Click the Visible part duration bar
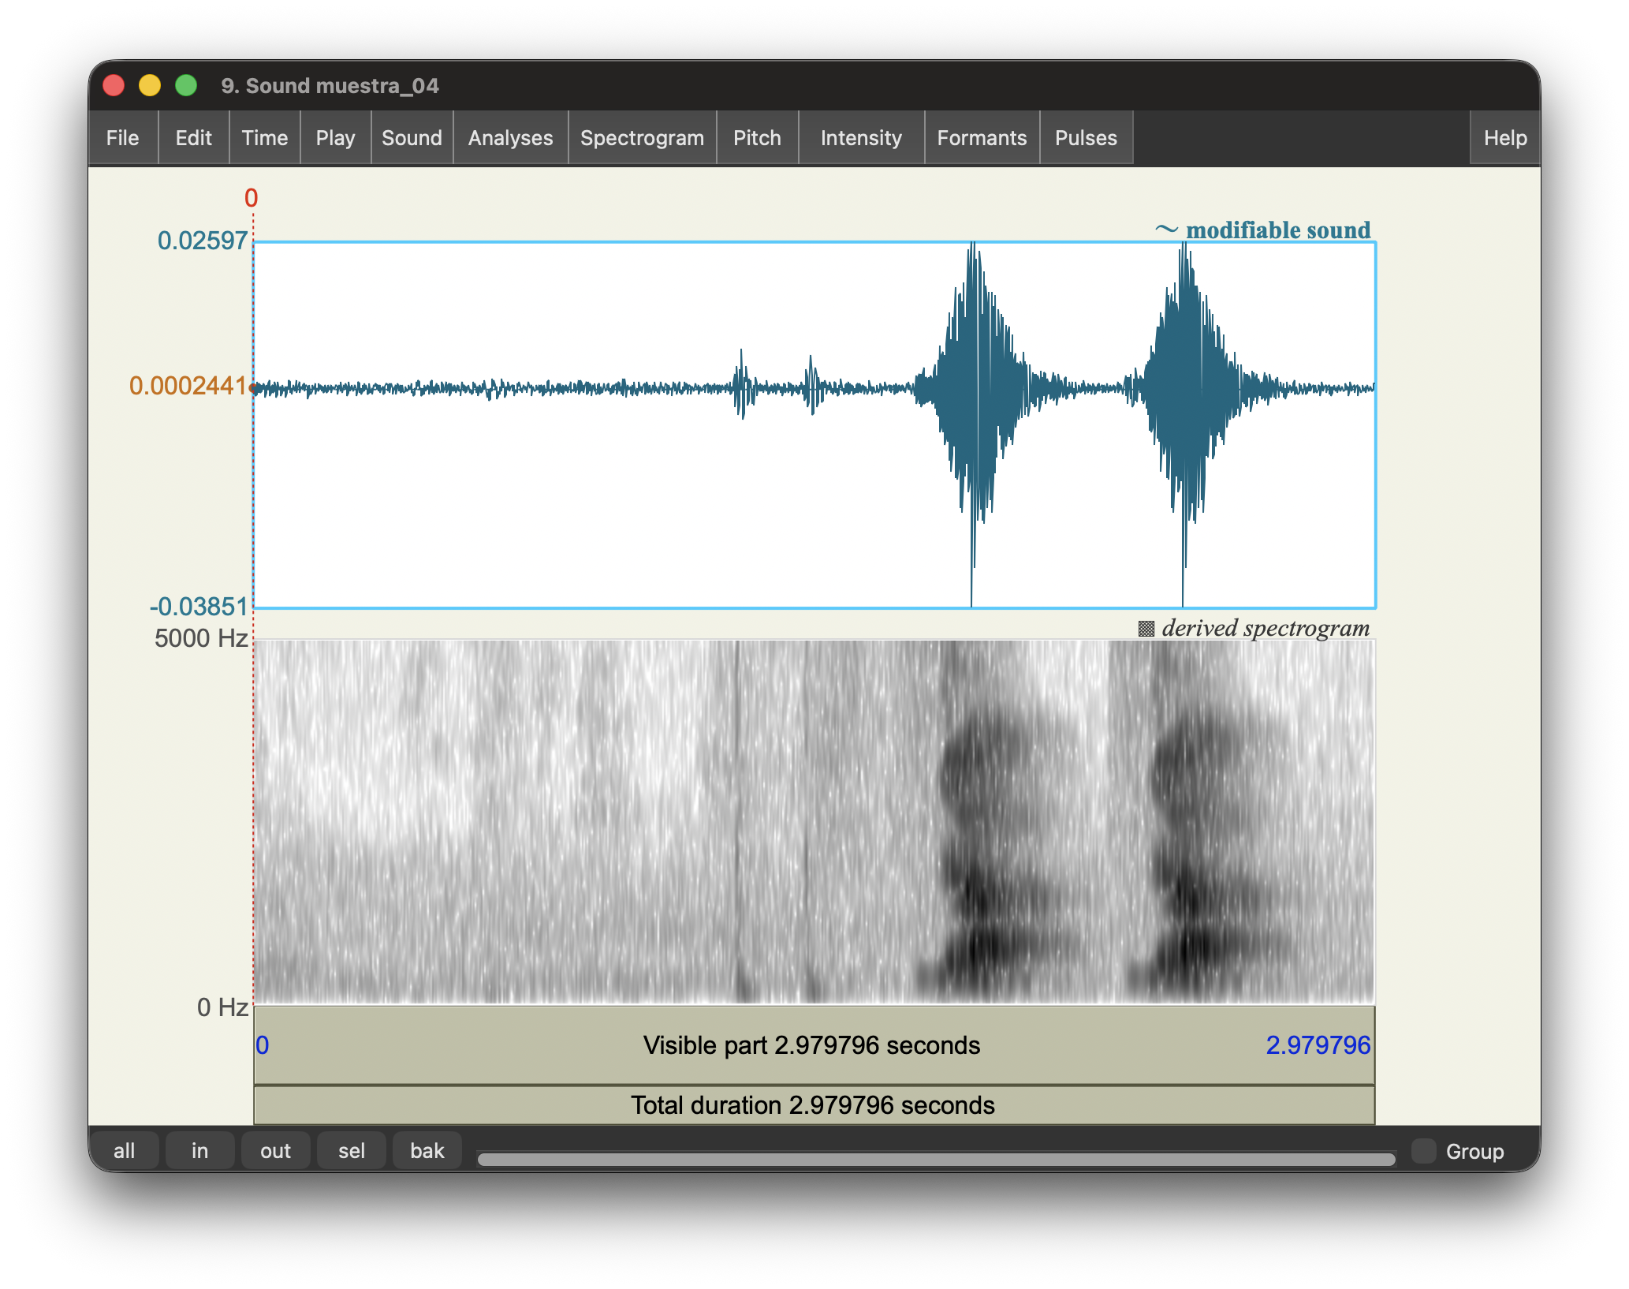Viewport: 1629px width, 1289px height. coord(812,1044)
